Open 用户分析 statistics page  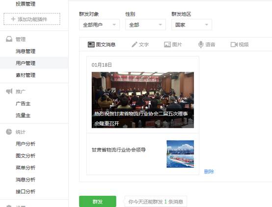26,144
